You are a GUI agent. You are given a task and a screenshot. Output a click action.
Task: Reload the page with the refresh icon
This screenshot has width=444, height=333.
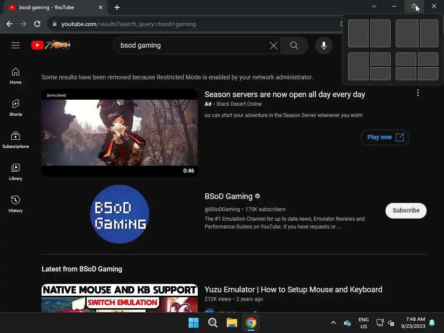click(x=37, y=24)
